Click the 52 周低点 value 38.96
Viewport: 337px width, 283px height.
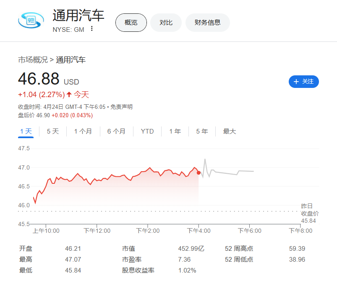pyautogui.click(x=297, y=260)
